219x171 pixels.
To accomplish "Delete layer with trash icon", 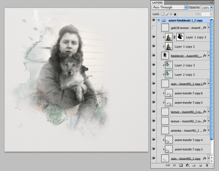I will tap(207, 166).
